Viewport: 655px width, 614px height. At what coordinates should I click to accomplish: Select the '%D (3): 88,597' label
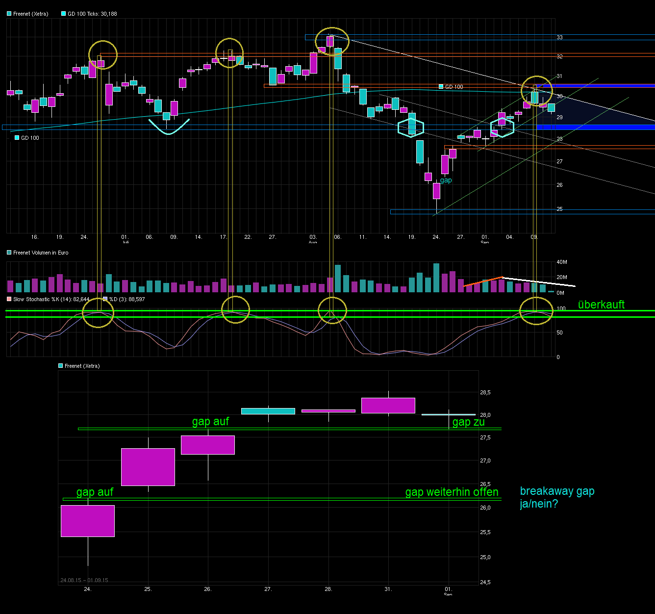(127, 299)
